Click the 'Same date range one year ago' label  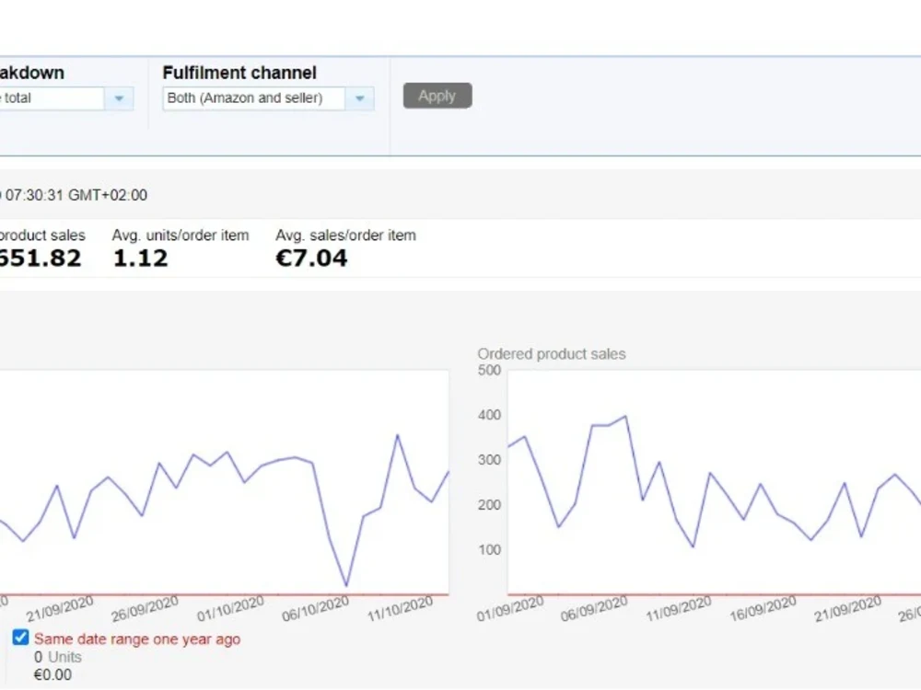click(x=137, y=639)
